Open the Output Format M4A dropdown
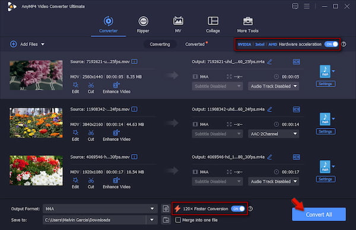The width and height of the screenshot is (356, 230). [x=100, y=209]
